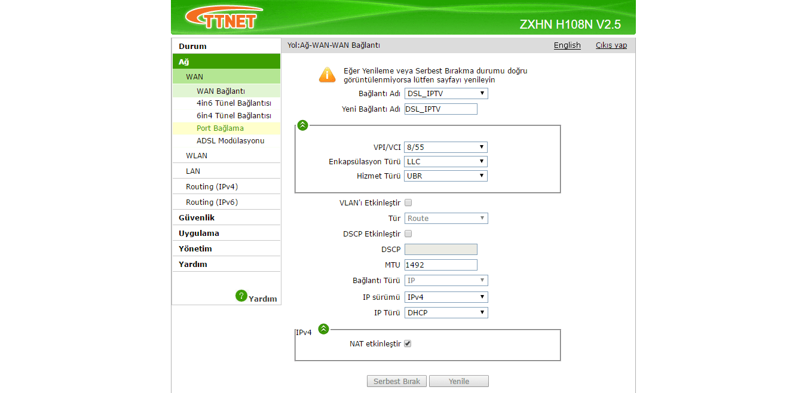
Task: Click the disabled DSCP input field
Action: click(x=441, y=249)
